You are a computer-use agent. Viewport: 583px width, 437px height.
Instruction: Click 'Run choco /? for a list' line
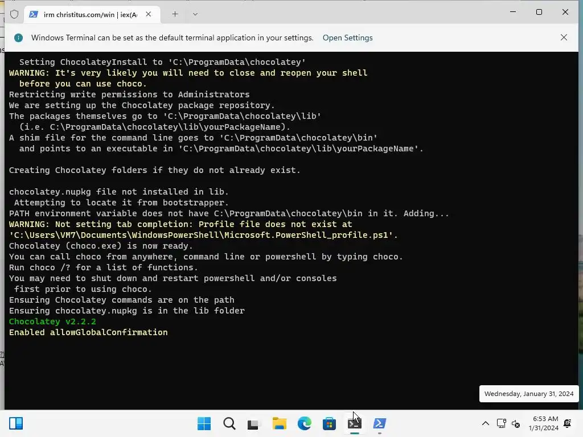[104, 267]
